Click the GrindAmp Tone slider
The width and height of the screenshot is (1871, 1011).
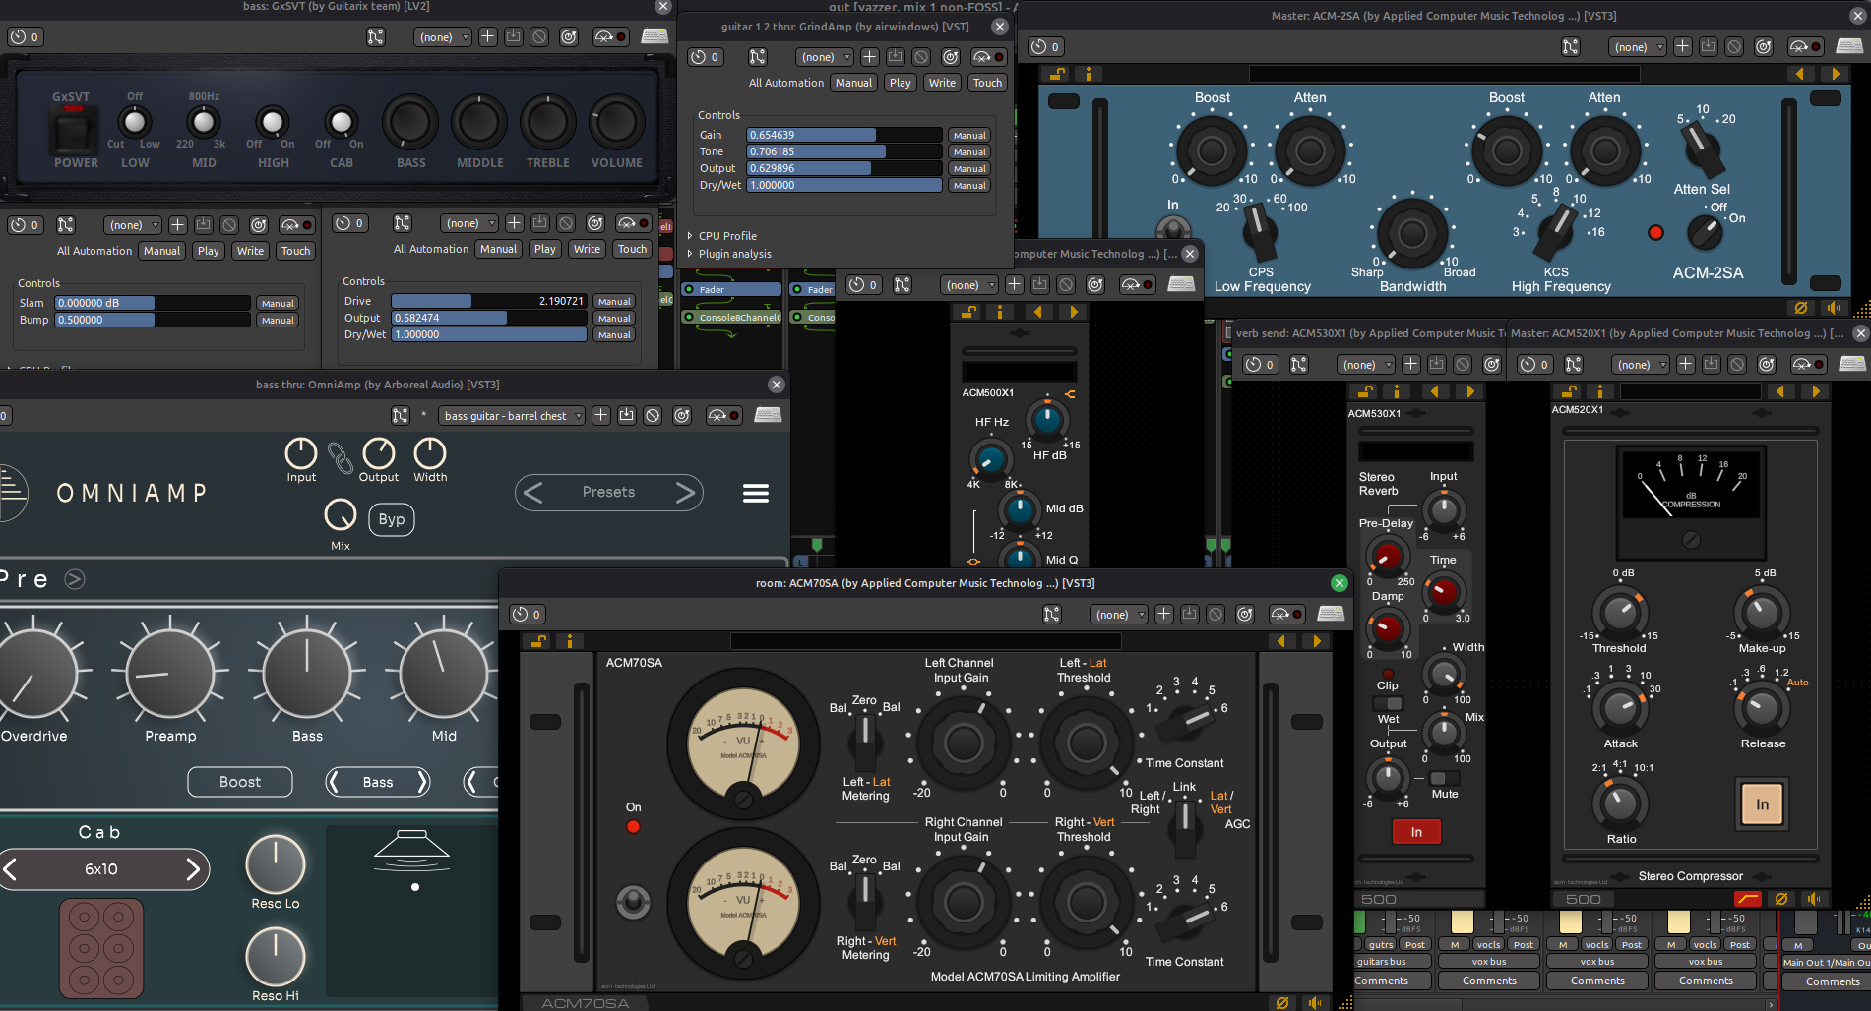click(x=843, y=151)
